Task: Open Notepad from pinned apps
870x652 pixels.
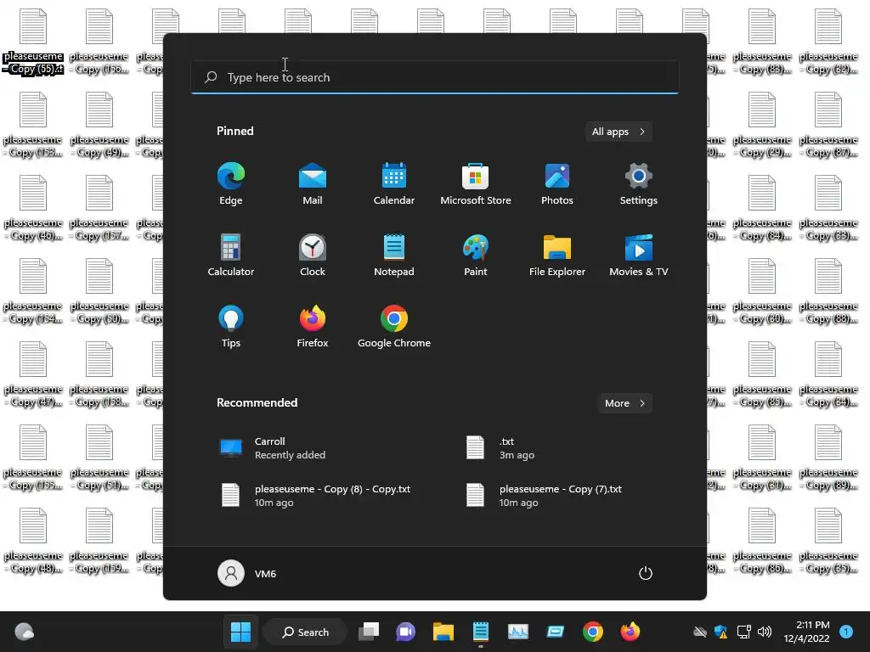Action: pos(394,255)
